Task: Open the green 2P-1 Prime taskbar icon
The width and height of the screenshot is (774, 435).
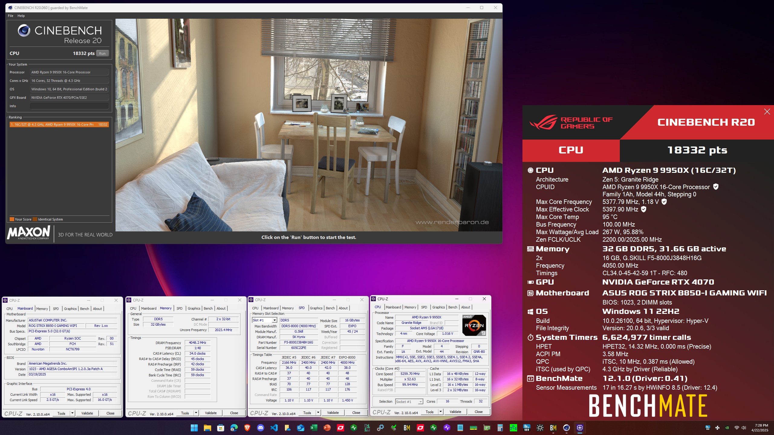Action: pyautogui.click(x=513, y=428)
